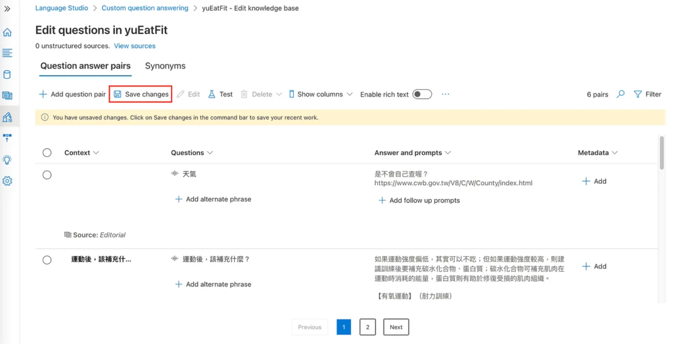Select the Question answer pairs tab

[x=85, y=66]
